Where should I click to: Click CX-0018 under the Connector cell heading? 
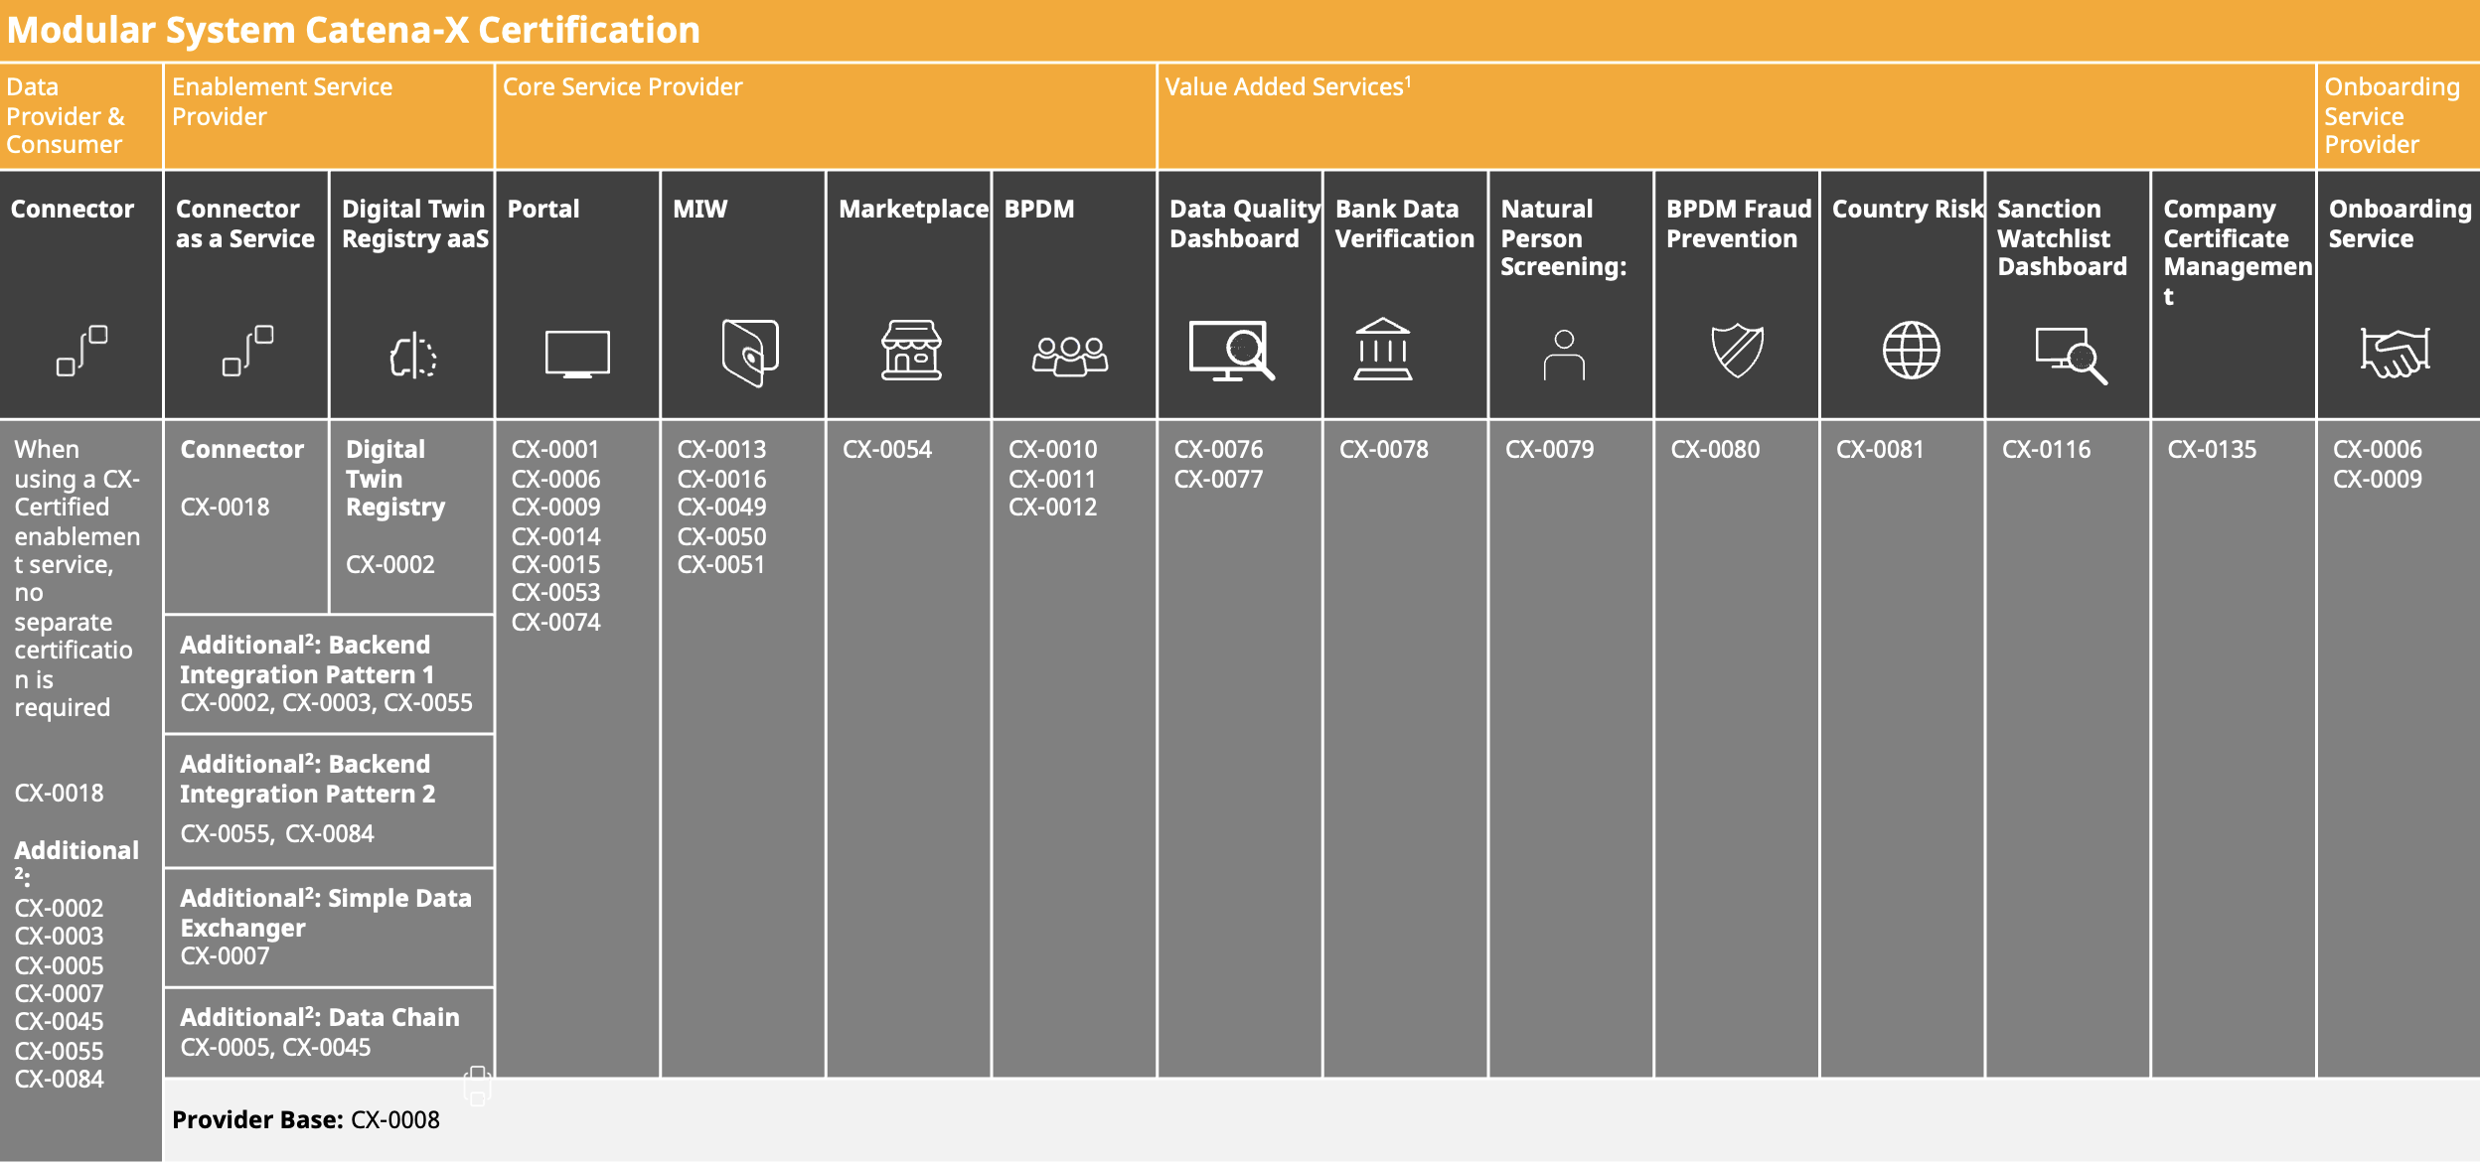[225, 507]
